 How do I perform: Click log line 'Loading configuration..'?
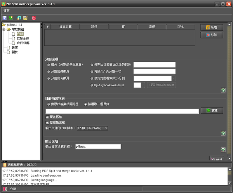click(46, 176)
